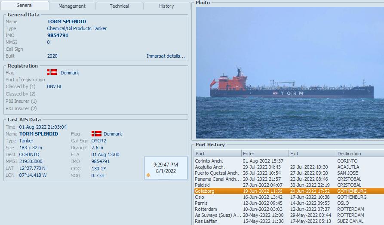Select the Panama Canal Anch. row

click(x=289, y=179)
